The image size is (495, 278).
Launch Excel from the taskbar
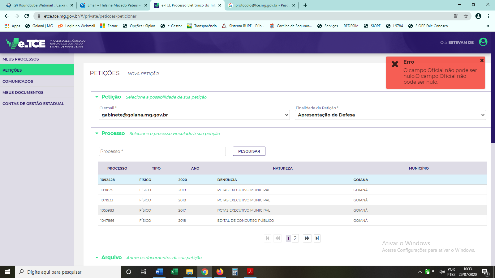174,272
